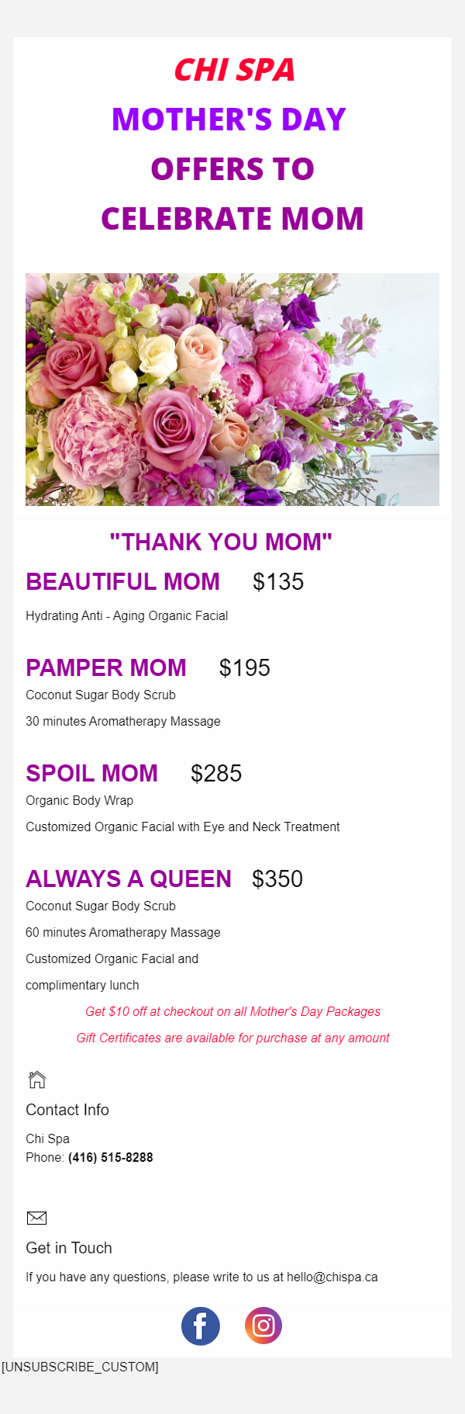Click the $350 package price
The image size is (465, 1414).
point(277,879)
